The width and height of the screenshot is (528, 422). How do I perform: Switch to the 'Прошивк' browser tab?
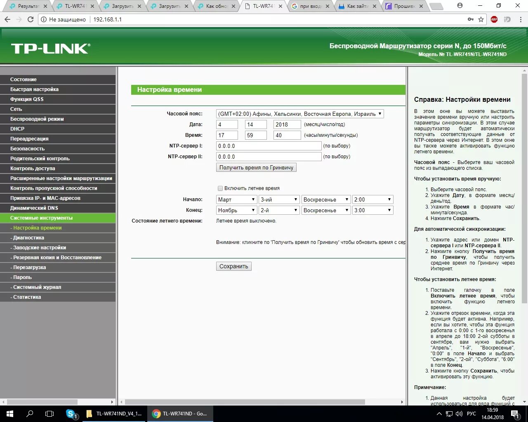(x=404, y=6)
